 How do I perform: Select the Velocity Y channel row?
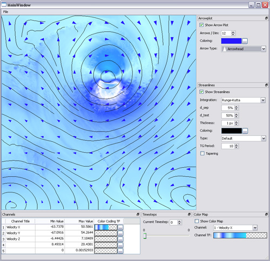(x=71, y=233)
